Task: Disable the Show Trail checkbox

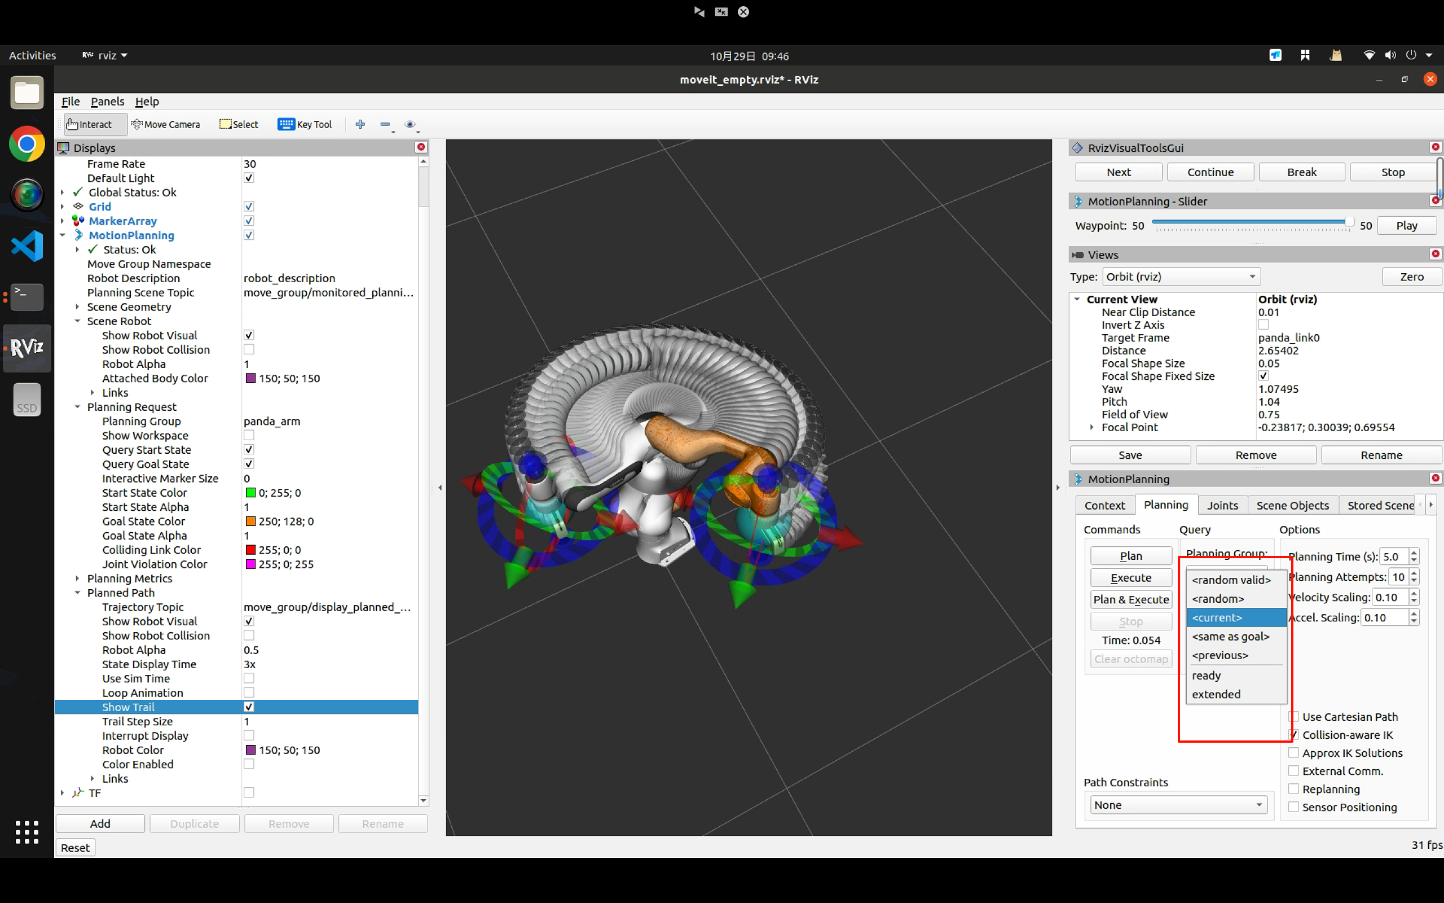Action: pyautogui.click(x=249, y=707)
